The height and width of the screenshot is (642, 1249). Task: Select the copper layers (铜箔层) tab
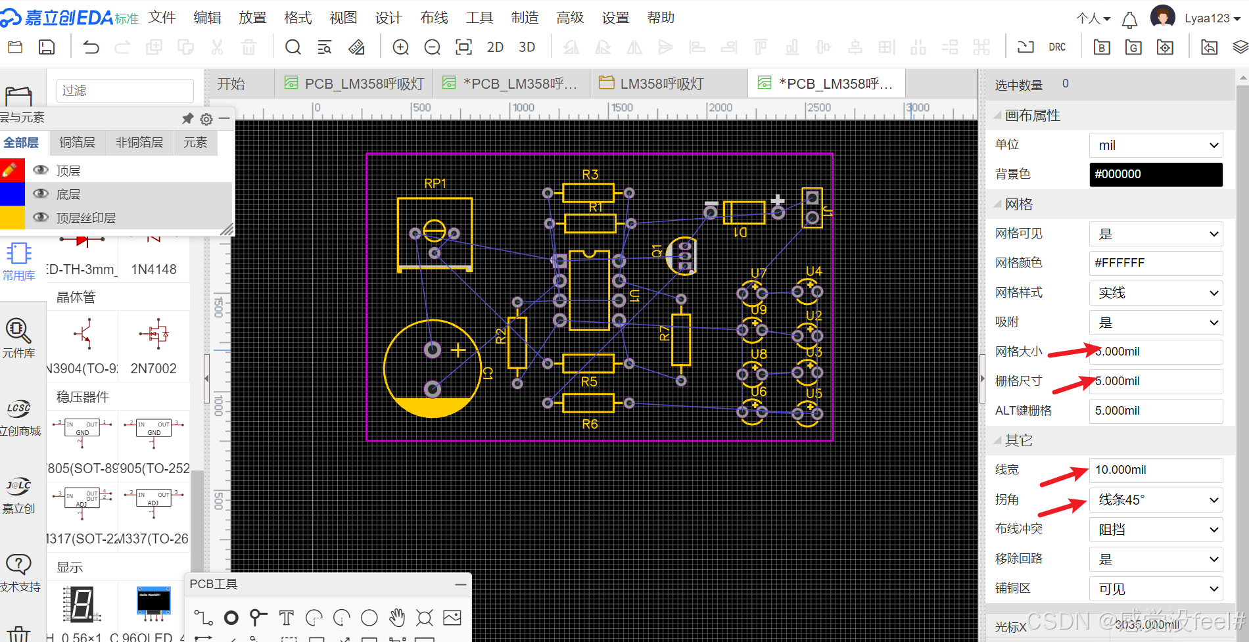[x=77, y=143]
